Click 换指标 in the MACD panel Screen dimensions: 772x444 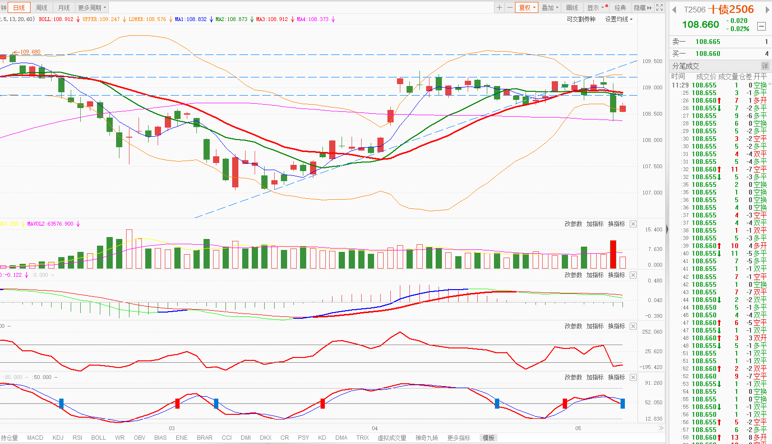coord(616,275)
